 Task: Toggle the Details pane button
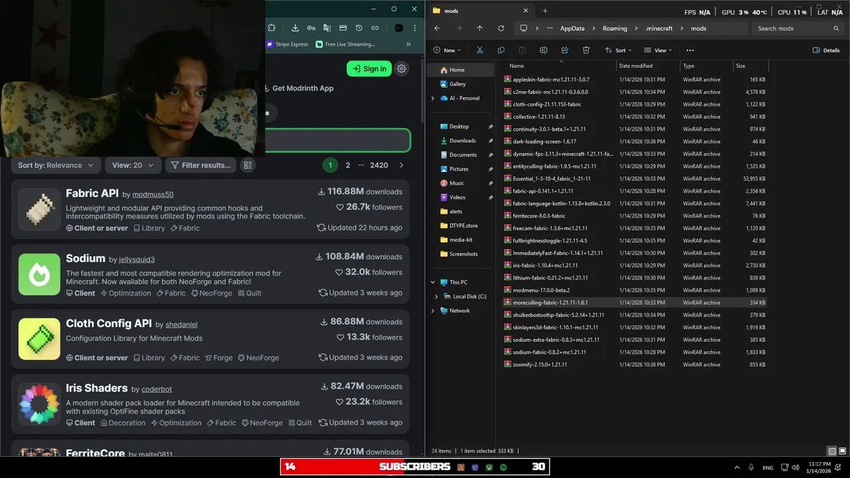tap(826, 50)
